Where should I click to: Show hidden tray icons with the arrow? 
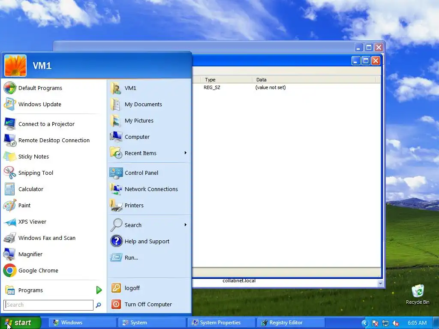365,323
